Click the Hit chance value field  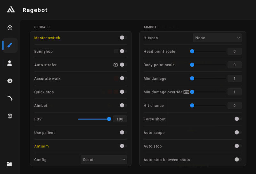coord(234,105)
